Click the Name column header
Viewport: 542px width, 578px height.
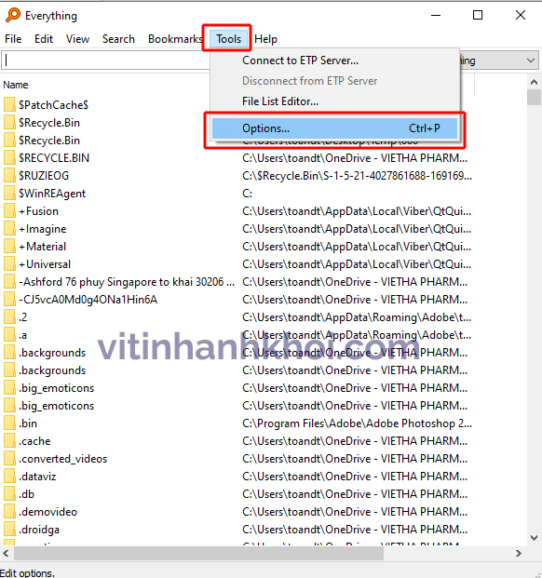16,85
